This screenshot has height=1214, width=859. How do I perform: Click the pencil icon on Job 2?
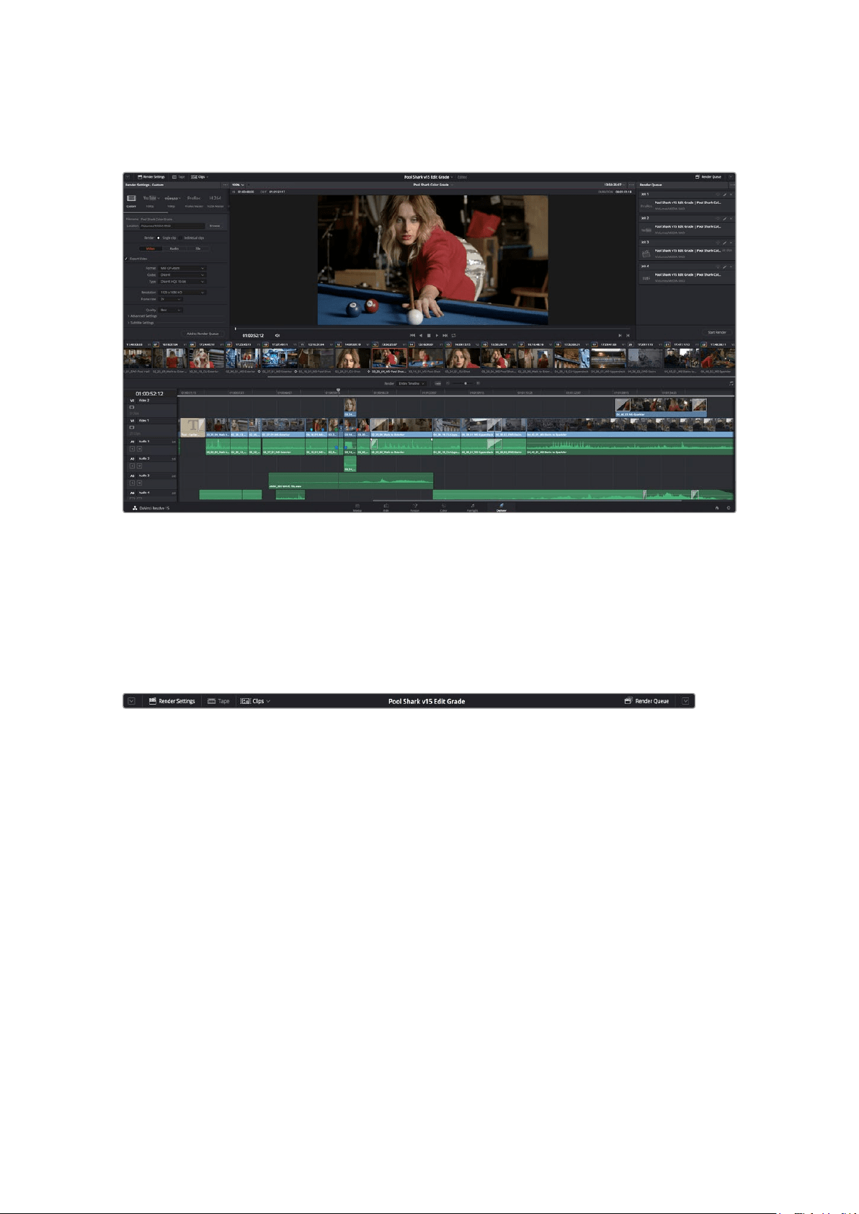point(724,218)
